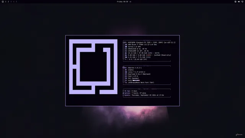The height and width of the screenshot is (138, 245).
Task: Open the volume speaker icon
Action: pos(239,2)
